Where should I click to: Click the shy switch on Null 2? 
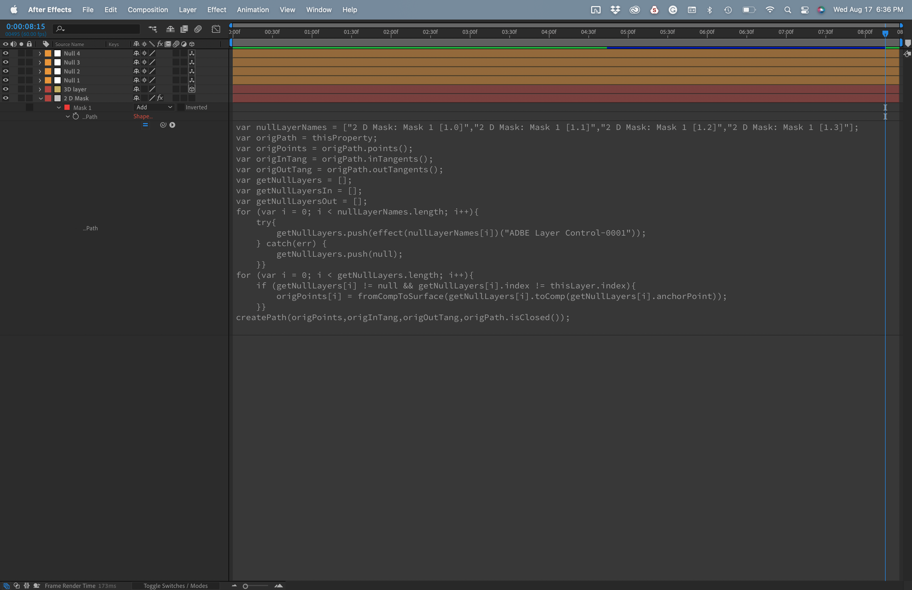[137, 71]
